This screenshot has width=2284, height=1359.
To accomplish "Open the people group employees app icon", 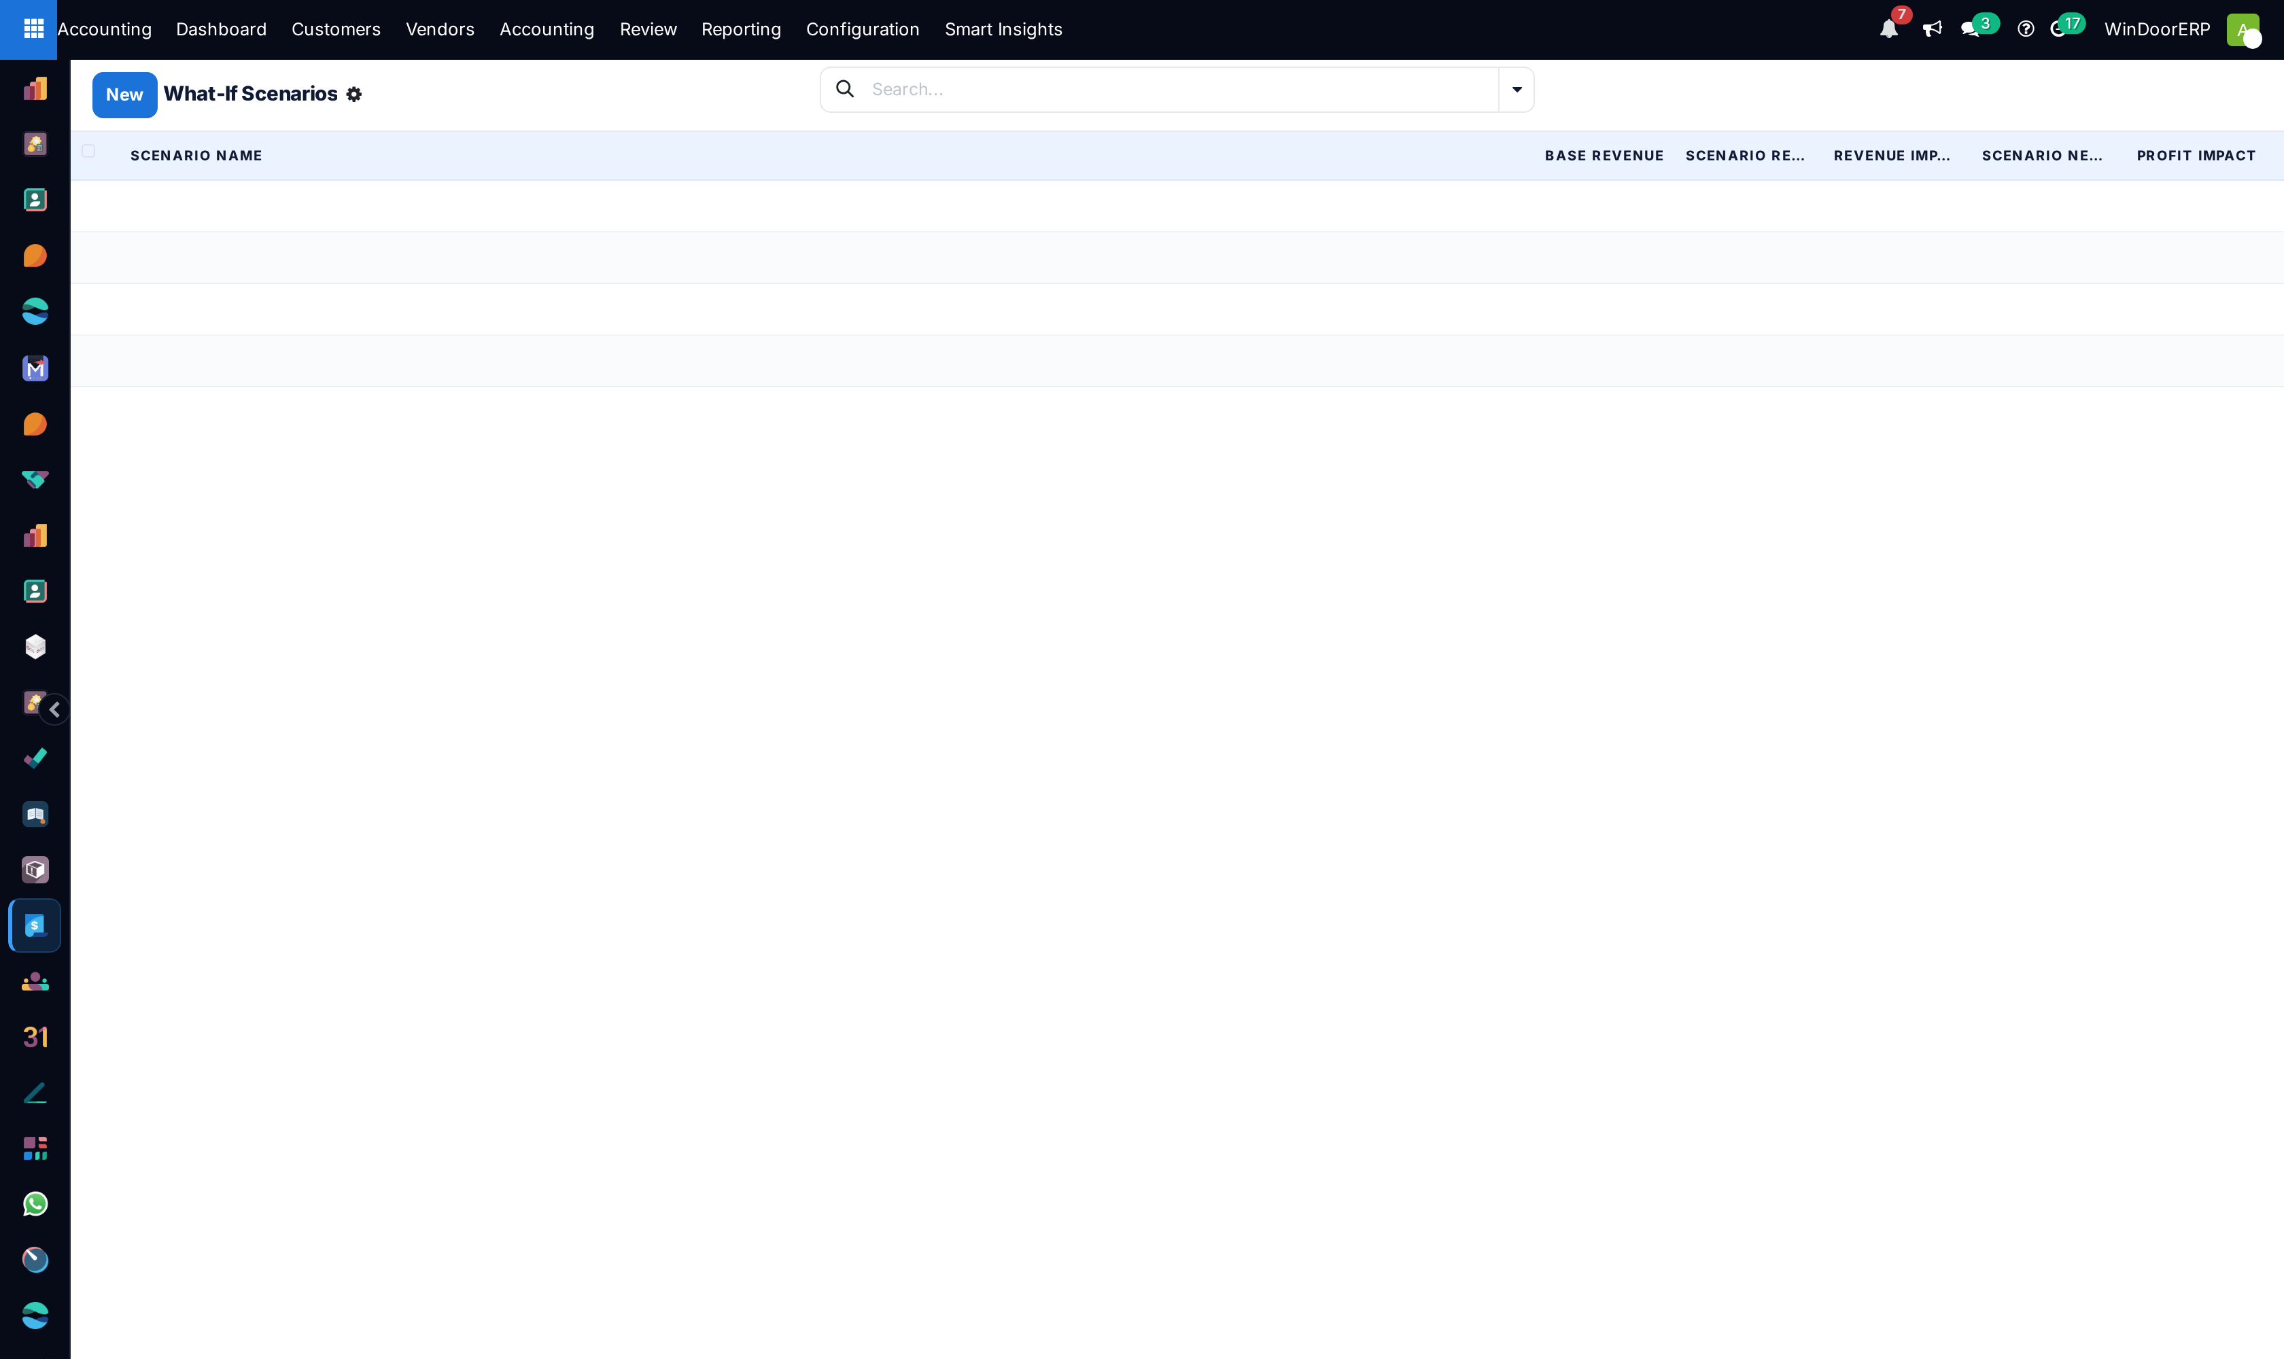I will pos(35,982).
